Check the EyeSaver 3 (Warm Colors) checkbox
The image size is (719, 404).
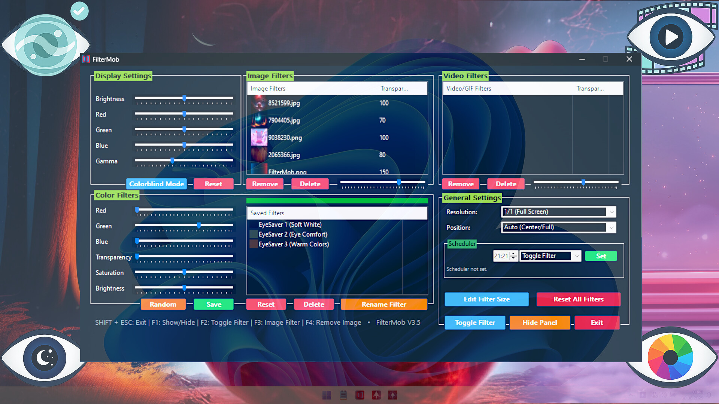254,244
